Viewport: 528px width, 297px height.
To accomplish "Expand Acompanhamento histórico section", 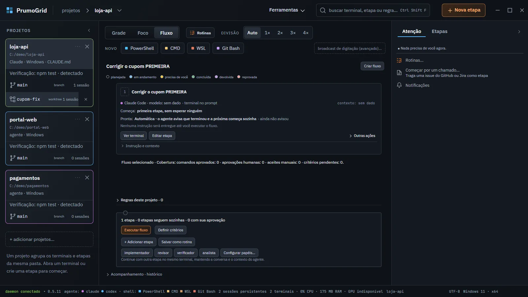I will coord(134,274).
